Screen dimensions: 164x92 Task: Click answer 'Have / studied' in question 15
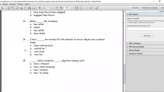(41, 64)
